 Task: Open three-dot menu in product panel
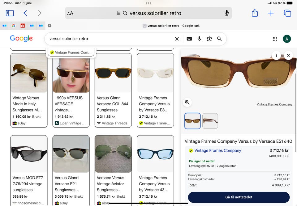(x=276, y=55)
